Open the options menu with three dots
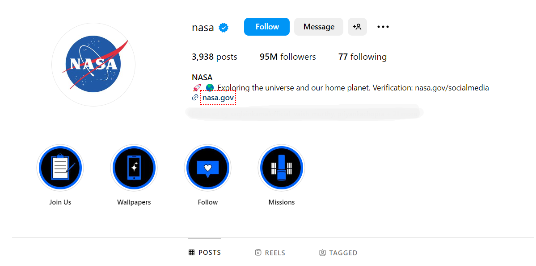 pyautogui.click(x=383, y=27)
